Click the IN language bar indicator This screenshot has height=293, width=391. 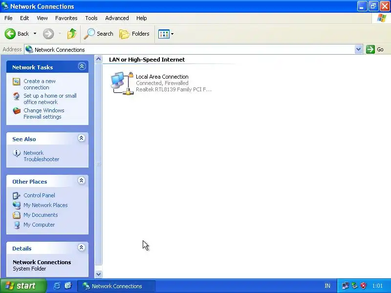tap(327, 286)
